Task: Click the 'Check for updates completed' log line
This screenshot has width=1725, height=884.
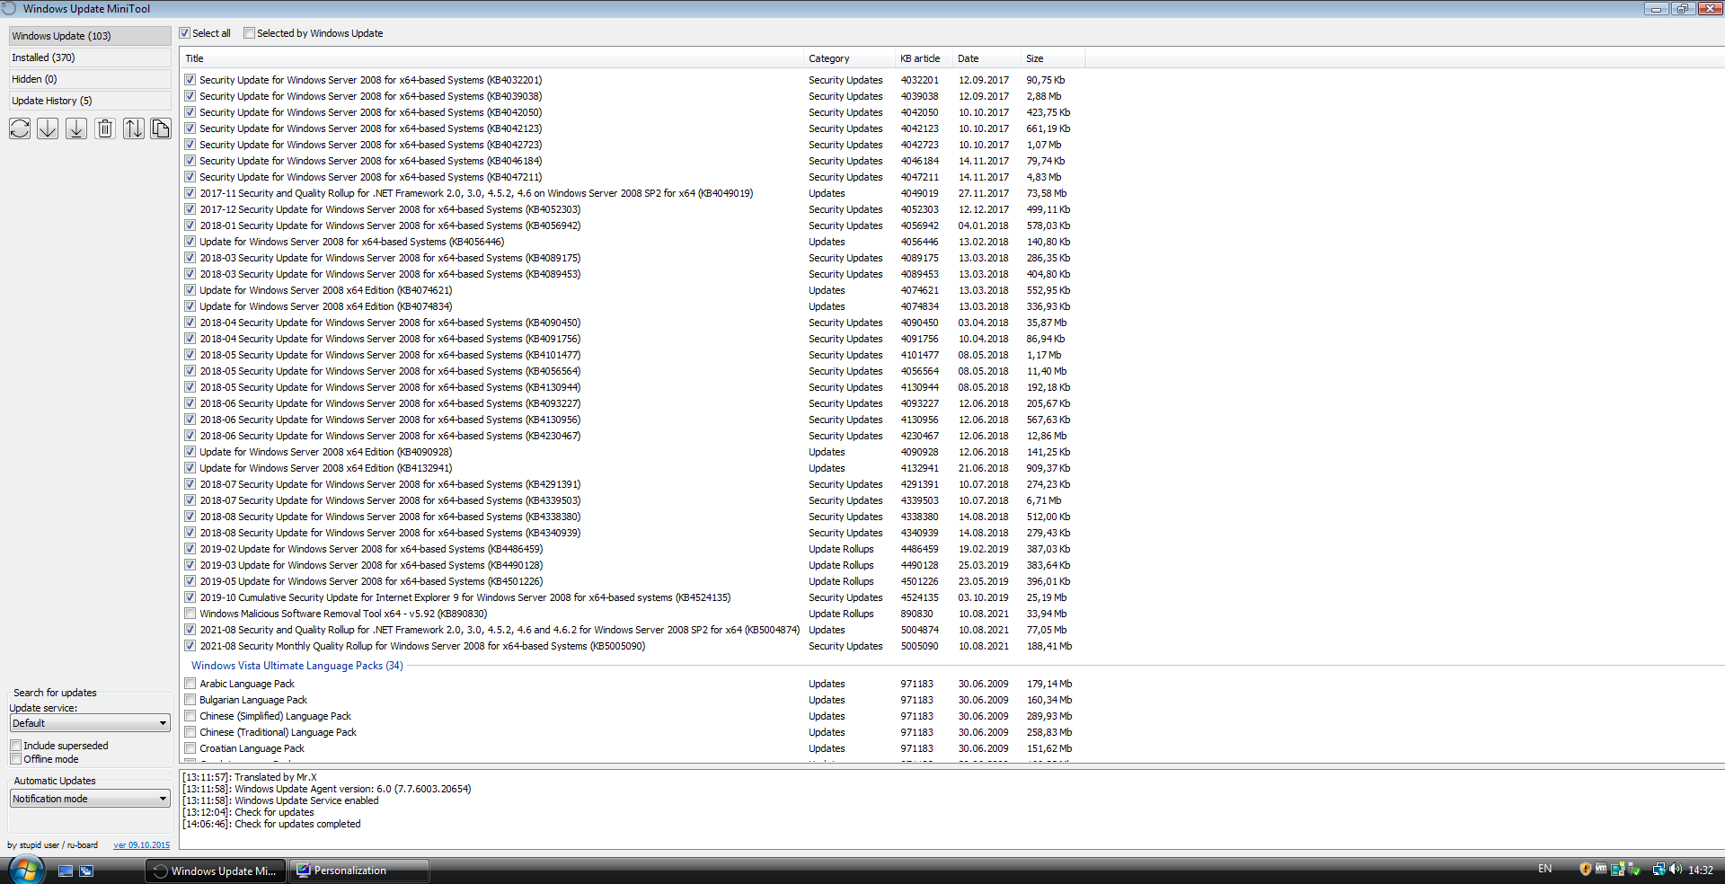Action: [x=271, y=824]
